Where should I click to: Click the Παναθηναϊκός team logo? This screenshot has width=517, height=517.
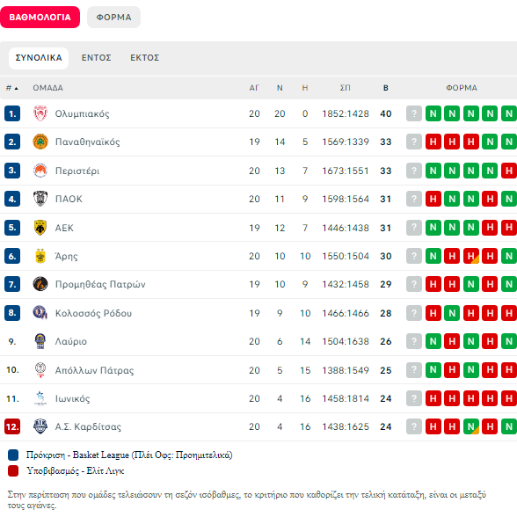click(x=40, y=142)
